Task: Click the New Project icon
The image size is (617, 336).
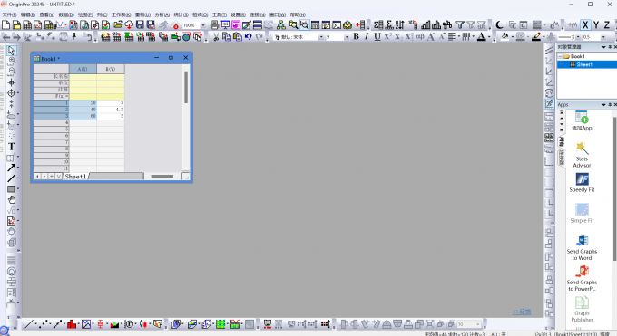Action: point(6,25)
